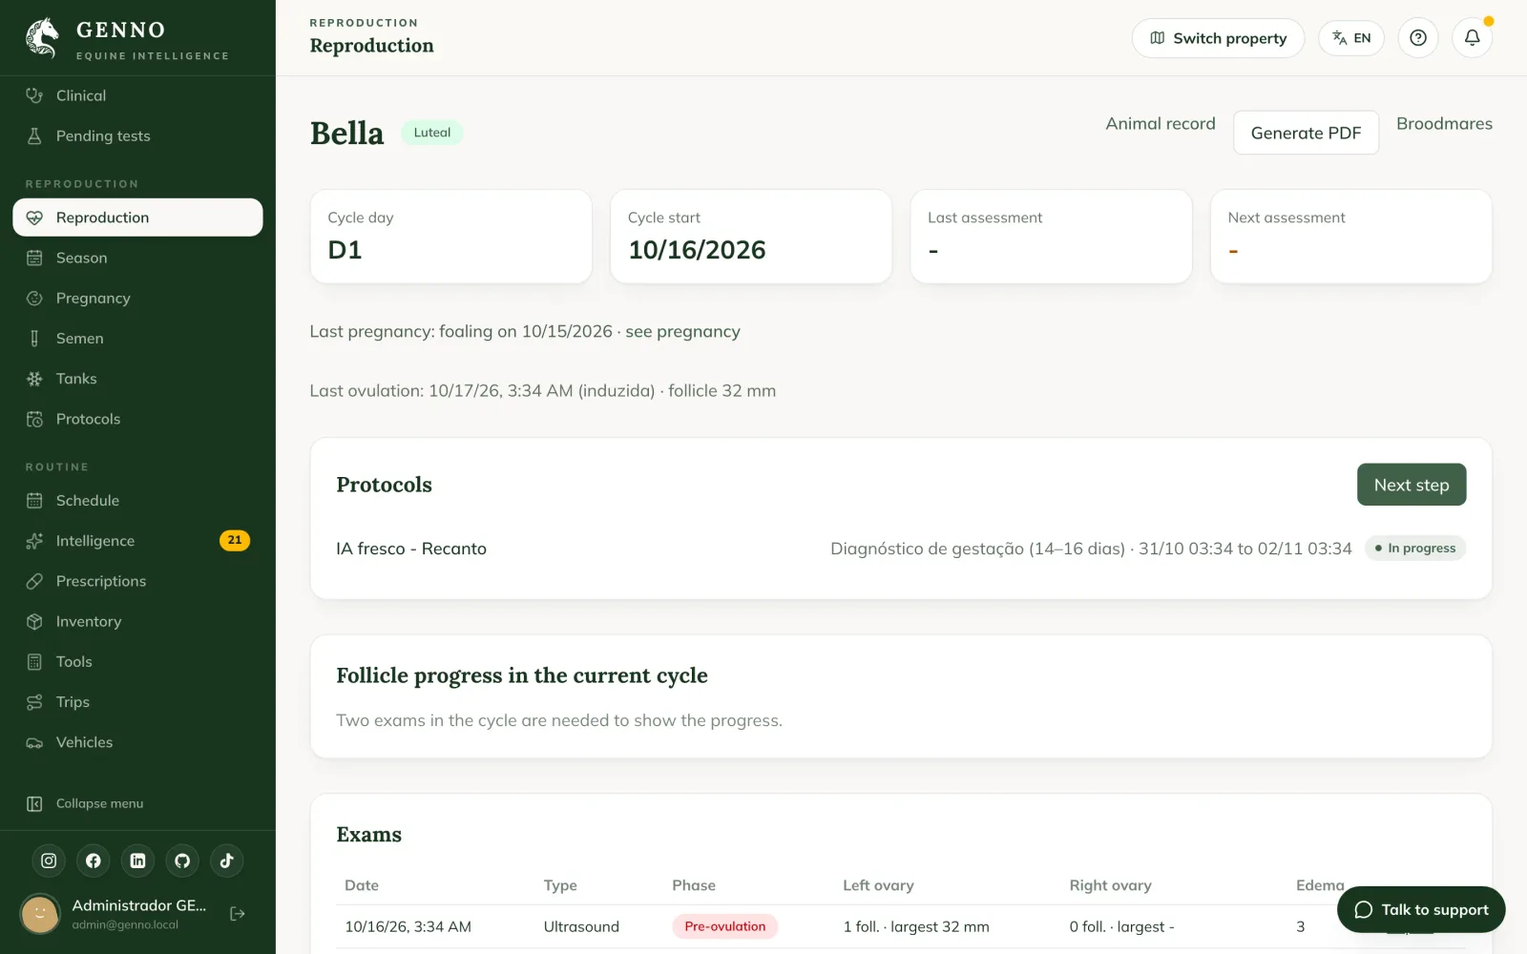Go to Season section
The image size is (1527, 954).
pyautogui.click(x=137, y=258)
